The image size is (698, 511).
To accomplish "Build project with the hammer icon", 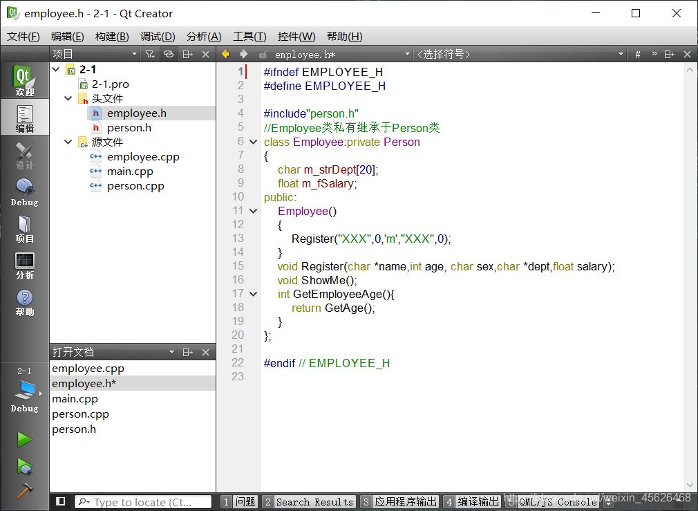I will pyautogui.click(x=24, y=491).
